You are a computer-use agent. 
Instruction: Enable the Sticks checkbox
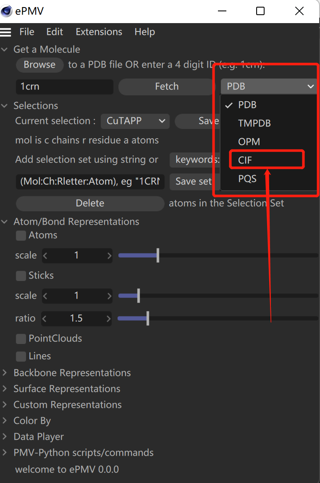(x=21, y=276)
